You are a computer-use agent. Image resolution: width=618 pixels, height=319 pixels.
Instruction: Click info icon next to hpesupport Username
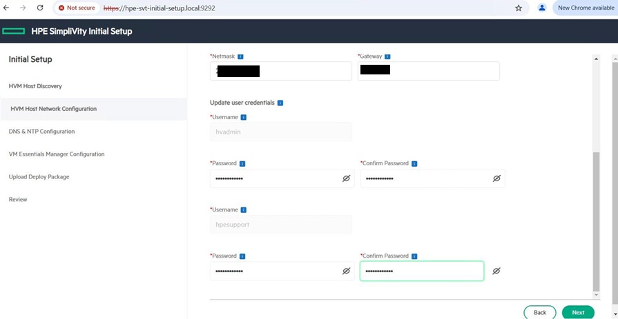(244, 210)
